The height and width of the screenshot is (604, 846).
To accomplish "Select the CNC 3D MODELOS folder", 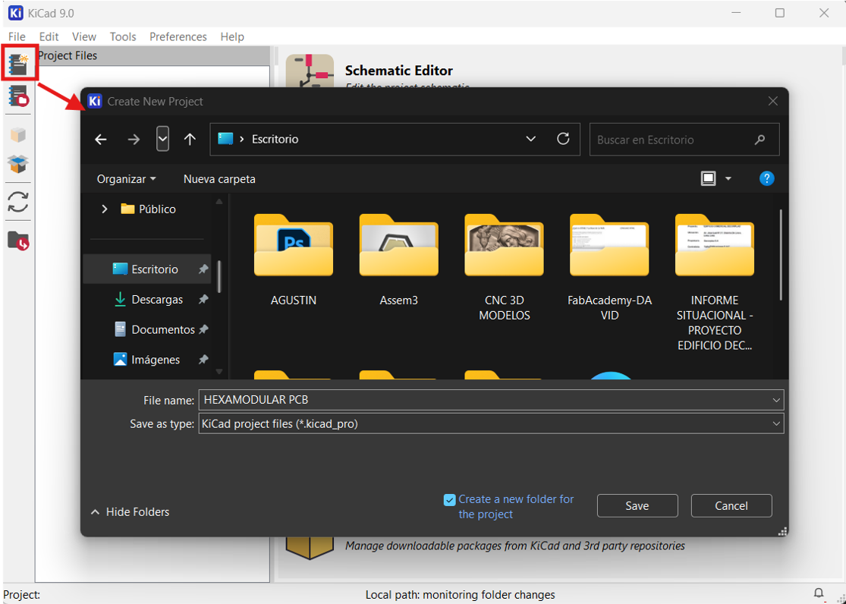I will click(505, 269).
